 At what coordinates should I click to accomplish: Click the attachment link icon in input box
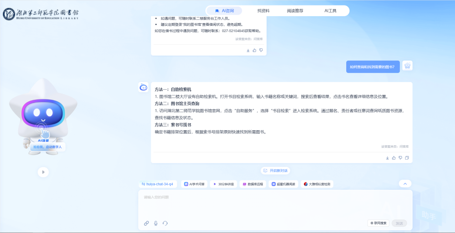(x=146, y=223)
